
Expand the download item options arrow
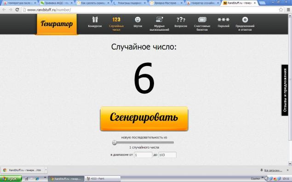click(46, 170)
